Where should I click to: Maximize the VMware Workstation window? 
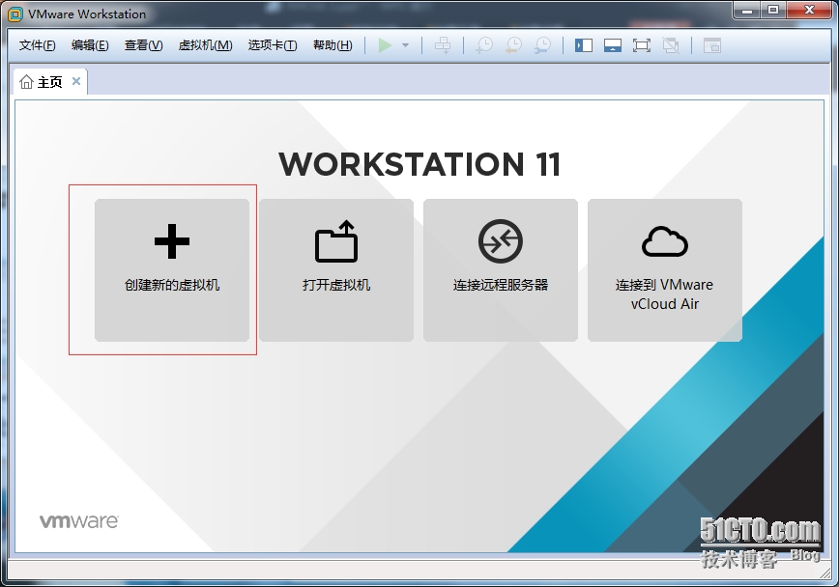pyautogui.click(x=773, y=11)
